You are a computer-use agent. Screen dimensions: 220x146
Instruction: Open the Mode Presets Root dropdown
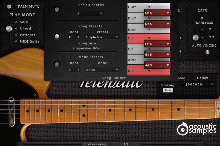point(74,70)
